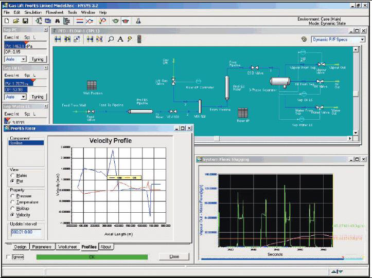Select the Lift Gas Valve on PFD
The width and height of the screenshot is (372, 278).
pyautogui.click(x=173, y=81)
